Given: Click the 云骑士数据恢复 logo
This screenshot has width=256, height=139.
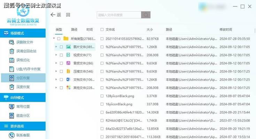Looking at the screenshot, I should pyautogui.click(x=23, y=16).
